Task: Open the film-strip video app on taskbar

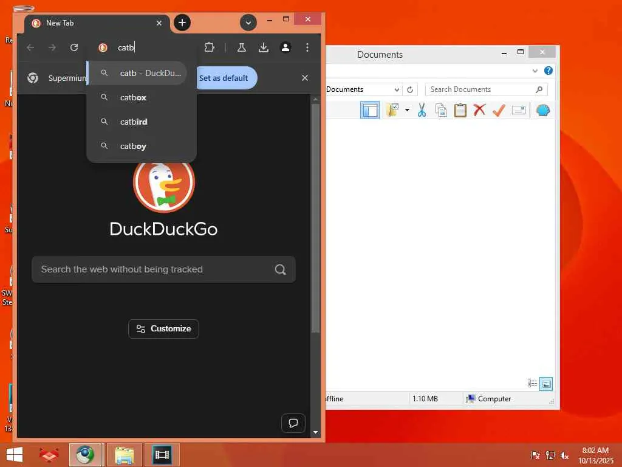Action: [162, 455]
